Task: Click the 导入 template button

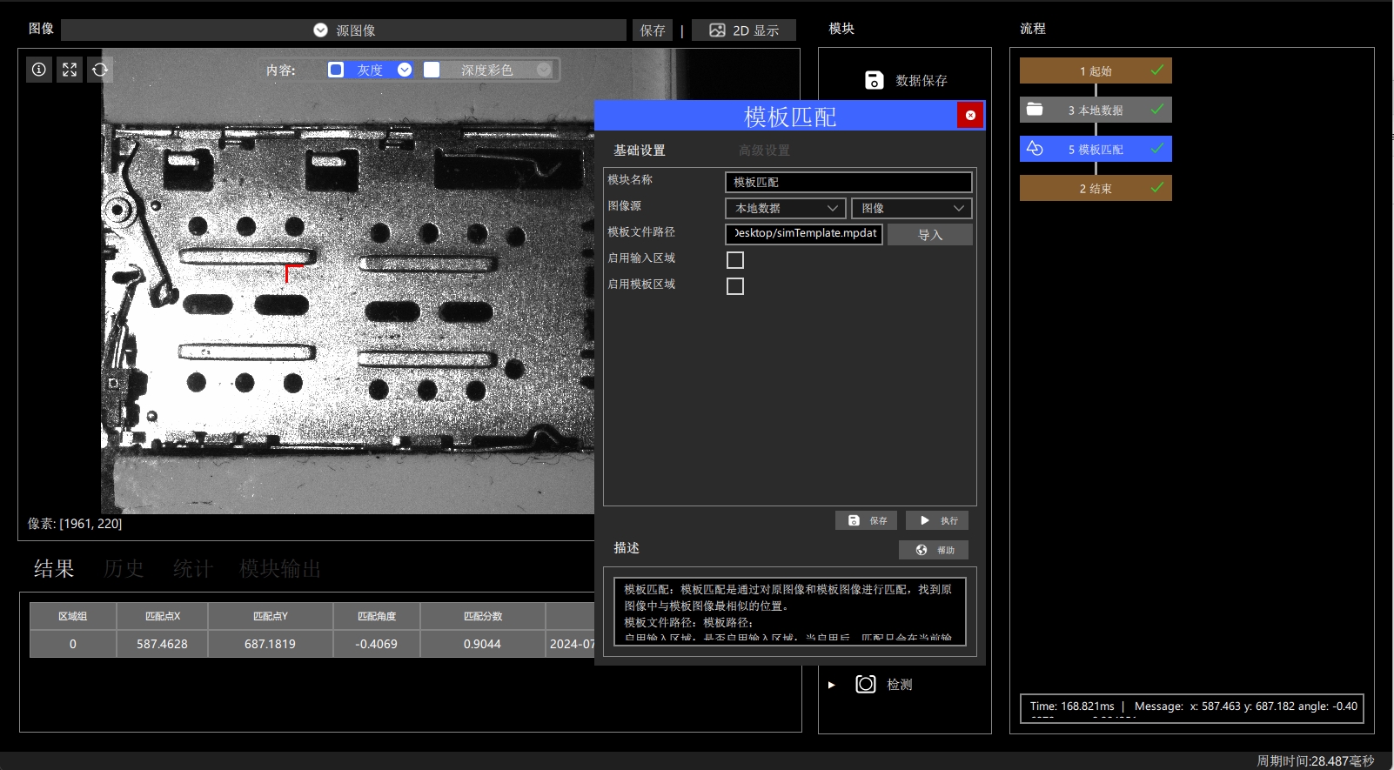Action: tap(930, 235)
